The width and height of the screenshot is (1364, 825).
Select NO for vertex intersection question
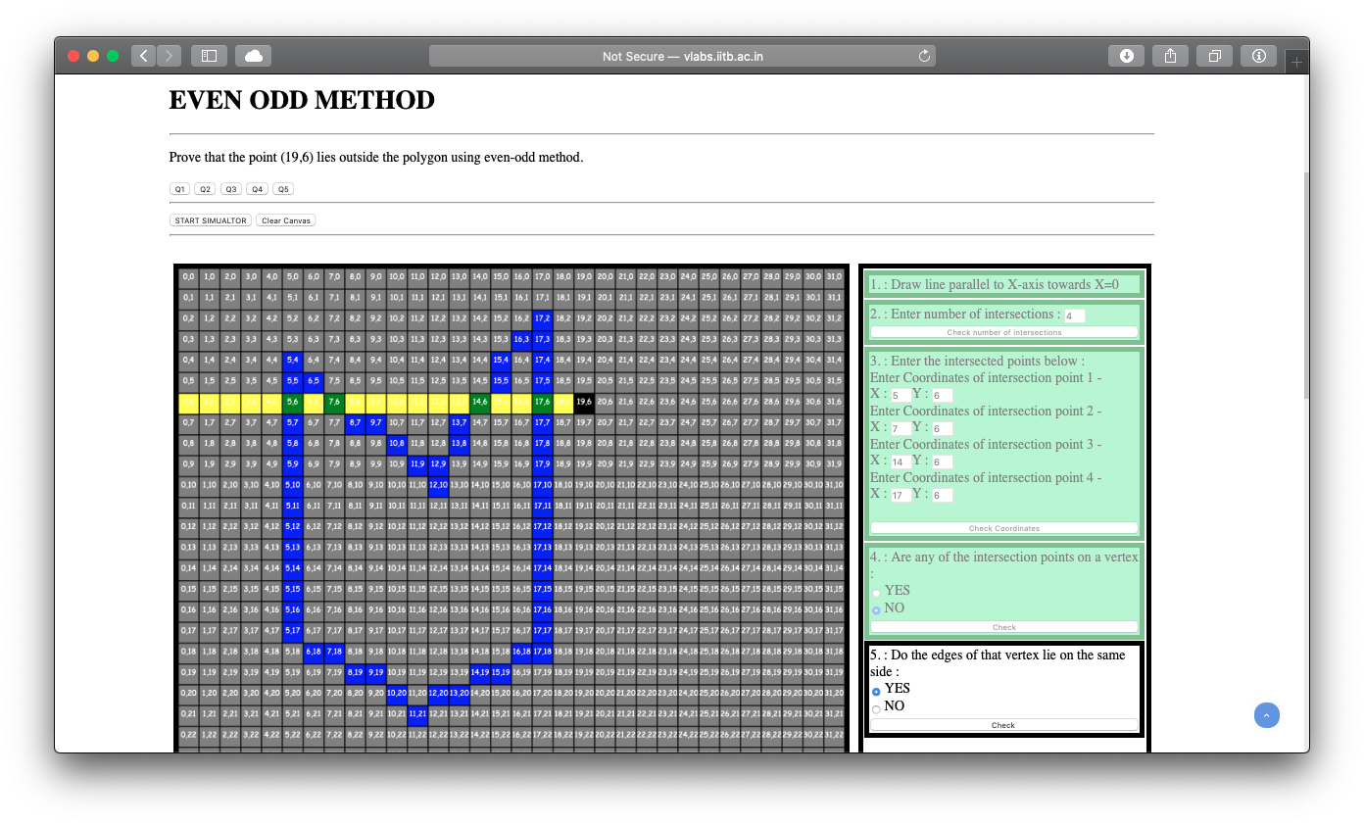click(876, 610)
